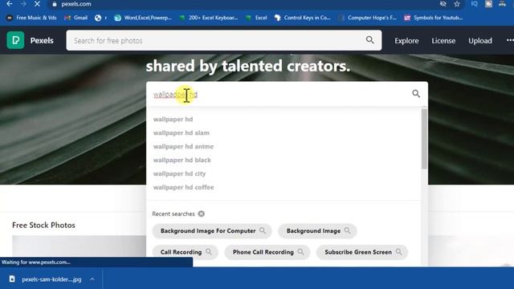Expand download item options chevron

pos(92,279)
